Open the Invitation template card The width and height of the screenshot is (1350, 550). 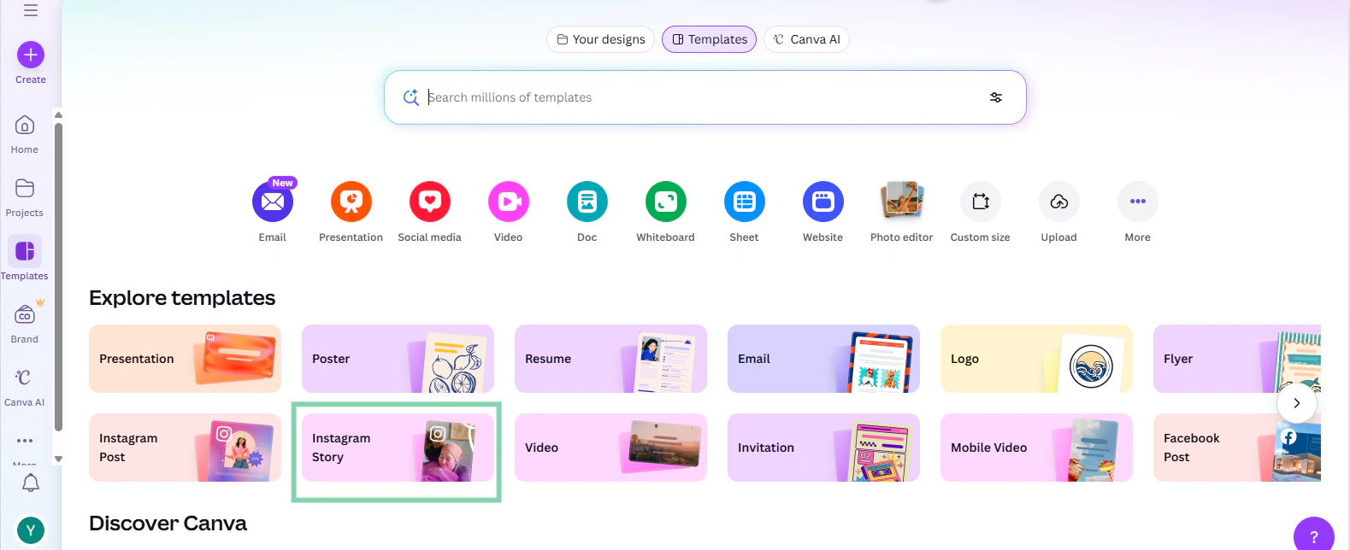(x=823, y=448)
